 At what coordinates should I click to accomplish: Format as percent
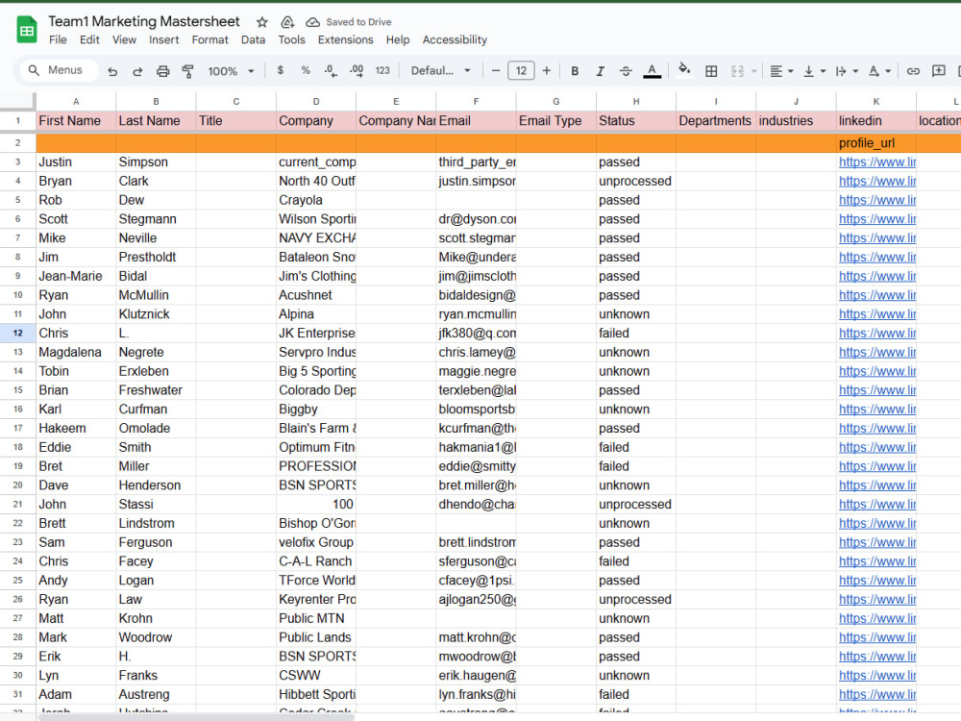306,70
